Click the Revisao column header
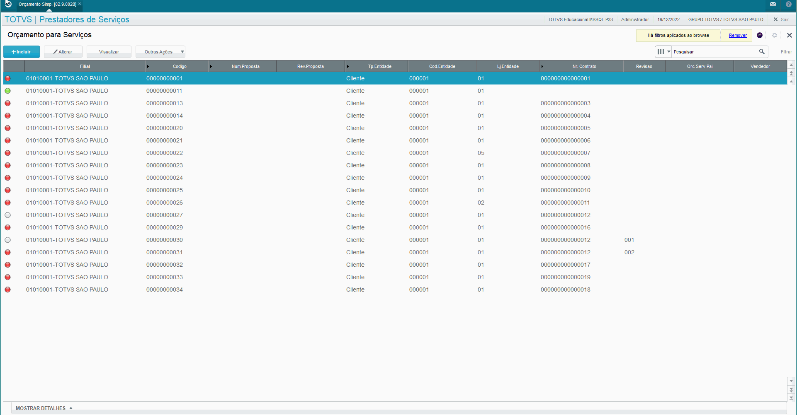The height and width of the screenshot is (415, 797). pyautogui.click(x=644, y=66)
